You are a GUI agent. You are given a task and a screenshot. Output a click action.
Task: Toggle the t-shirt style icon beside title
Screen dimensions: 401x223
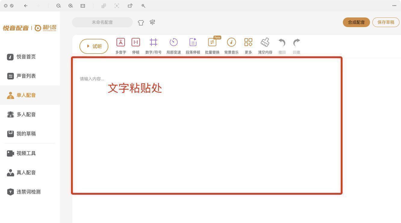141,22
